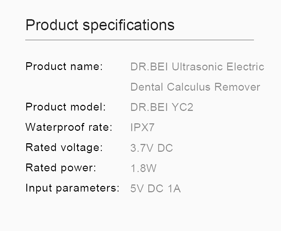Click the 'Rated power:' label
281x231 pixels.
pyautogui.click(x=61, y=168)
